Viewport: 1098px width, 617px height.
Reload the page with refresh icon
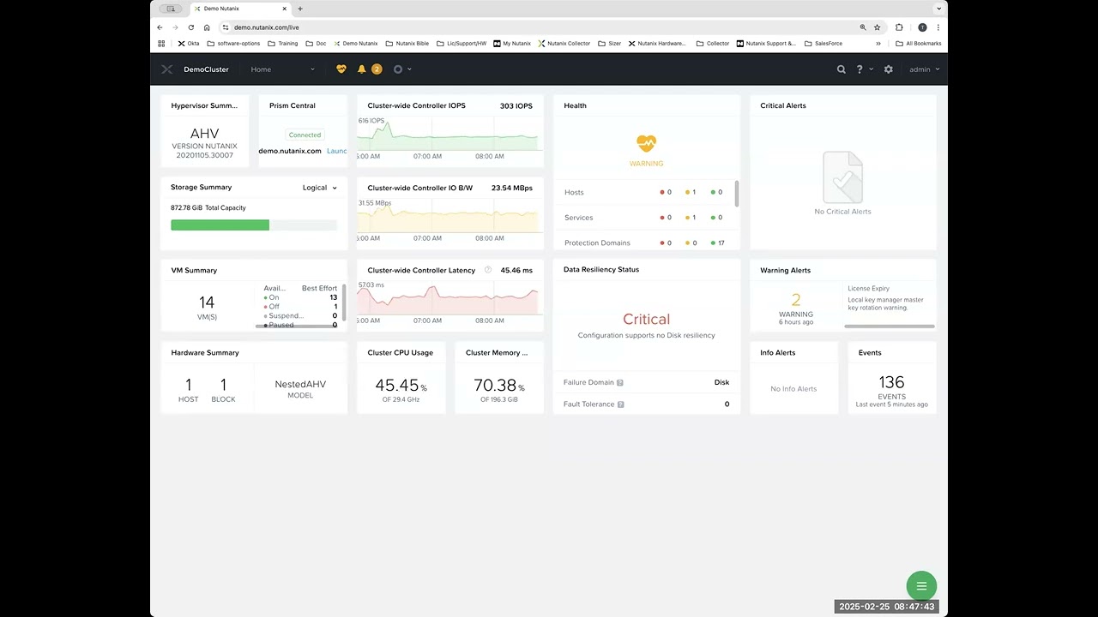tap(190, 27)
